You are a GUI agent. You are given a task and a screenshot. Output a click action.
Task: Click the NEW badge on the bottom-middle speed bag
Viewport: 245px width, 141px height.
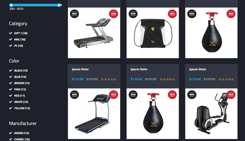[x=133, y=95]
